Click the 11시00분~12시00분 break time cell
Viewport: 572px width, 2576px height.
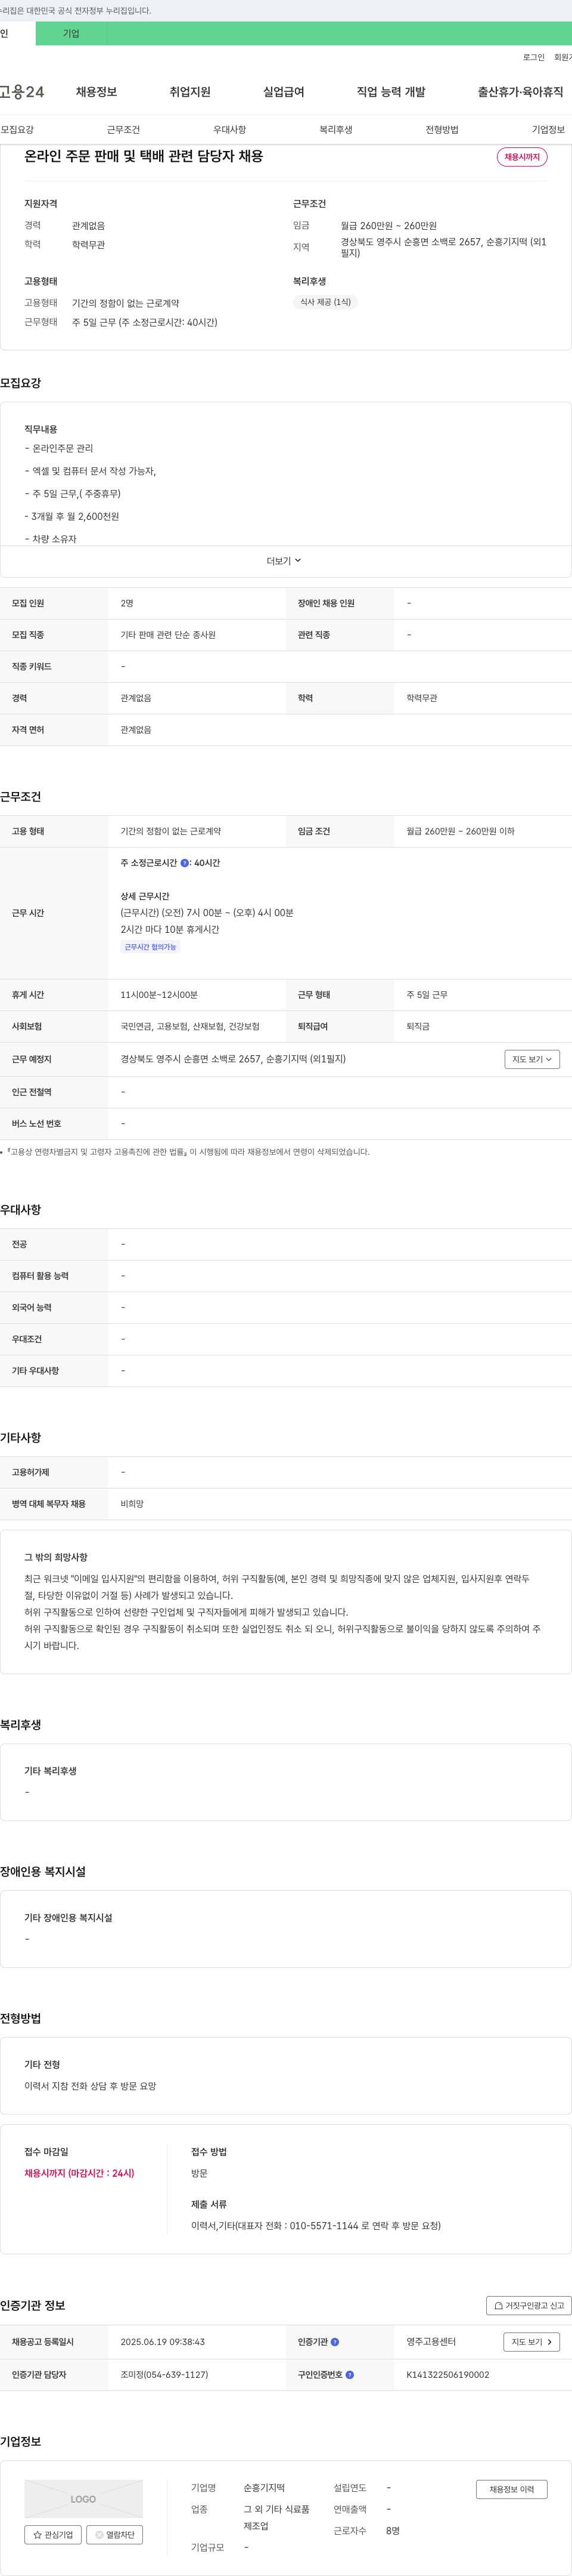[158, 995]
